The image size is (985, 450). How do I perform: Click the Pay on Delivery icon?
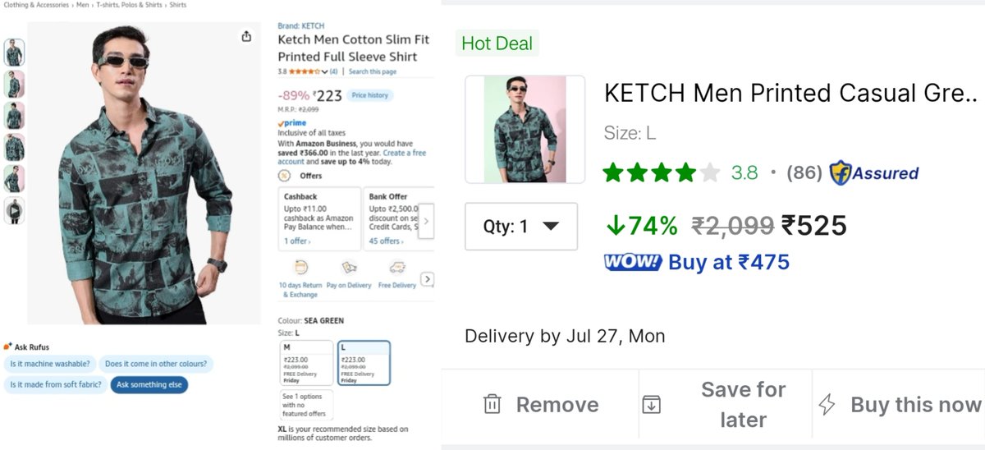tap(349, 267)
